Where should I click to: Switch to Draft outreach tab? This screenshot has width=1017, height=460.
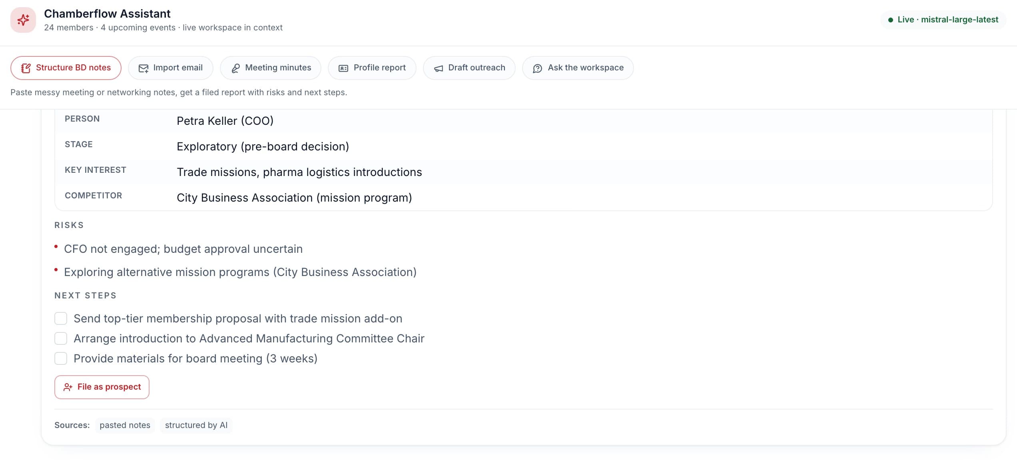point(469,68)
